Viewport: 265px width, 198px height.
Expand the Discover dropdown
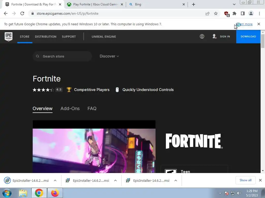109,56
